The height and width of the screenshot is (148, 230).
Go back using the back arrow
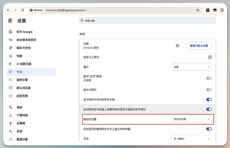(x=8, y=10)
